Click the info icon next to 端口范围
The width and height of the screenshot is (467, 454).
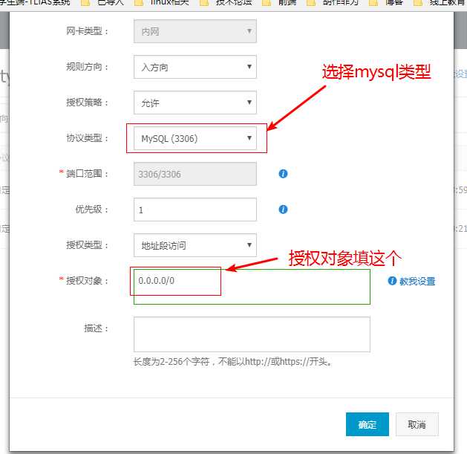(x=283, y=174)
